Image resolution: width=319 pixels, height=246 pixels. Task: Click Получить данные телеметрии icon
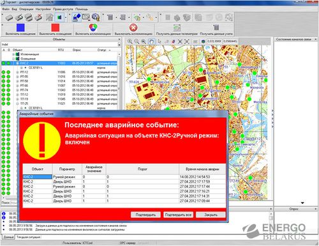177,27
